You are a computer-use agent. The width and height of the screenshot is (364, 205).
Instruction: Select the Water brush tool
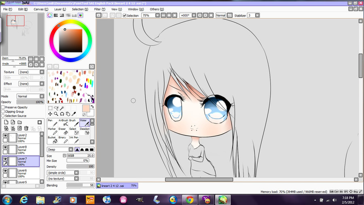85,123
